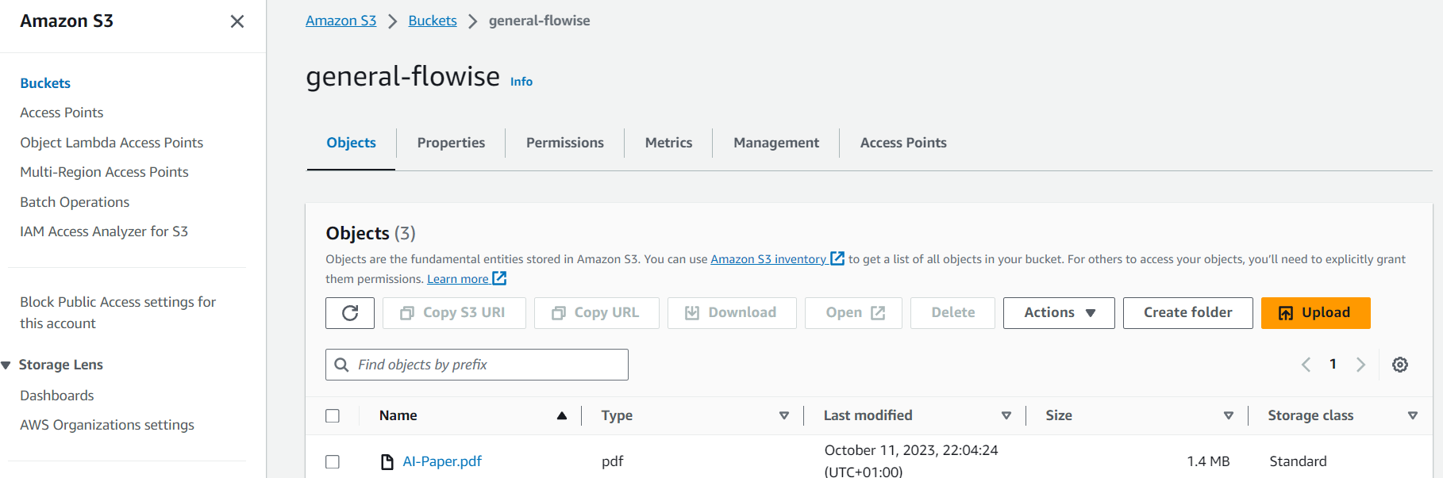Sort by Name ascending arrow

point(562,415)
